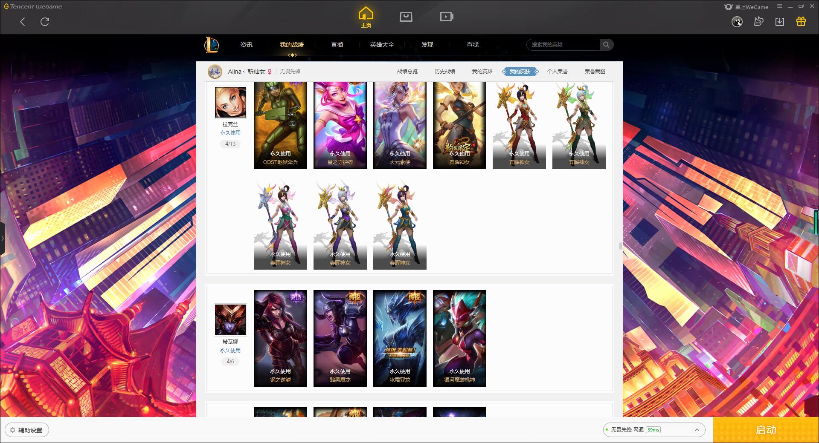The image size is (819, 443).
Task: Click the 无畏先锋 网通 server selector
Action: pyautogui.click(x=654, y=430)
